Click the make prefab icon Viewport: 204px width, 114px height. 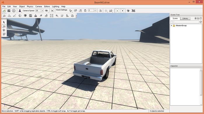[x=128, y=11]
